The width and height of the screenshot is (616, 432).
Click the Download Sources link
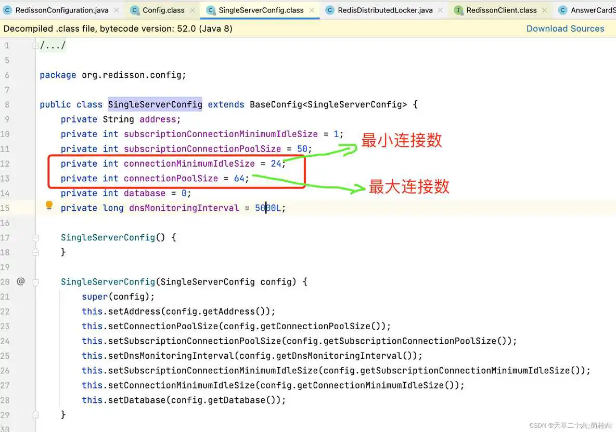tap(566, 29)
